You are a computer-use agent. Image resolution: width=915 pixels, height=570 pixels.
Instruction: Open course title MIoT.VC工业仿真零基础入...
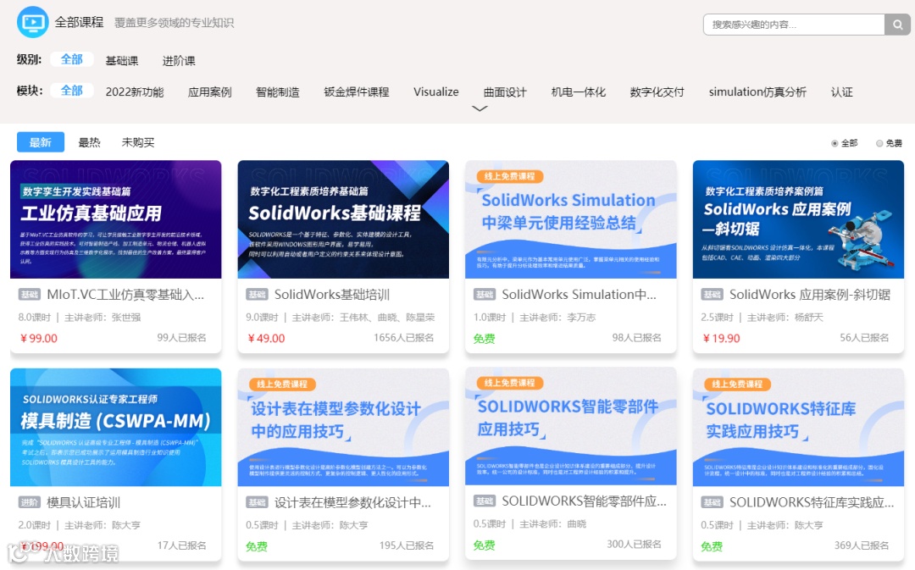(125, 295)
